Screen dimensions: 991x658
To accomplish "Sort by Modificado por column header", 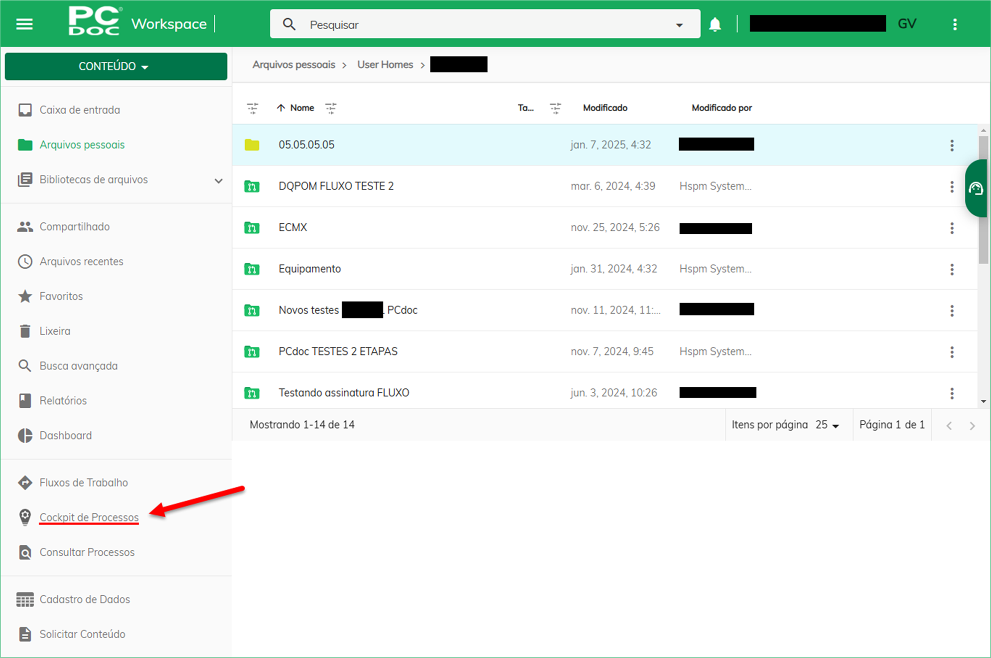I will pyautogui.click(x=721, y=108).
